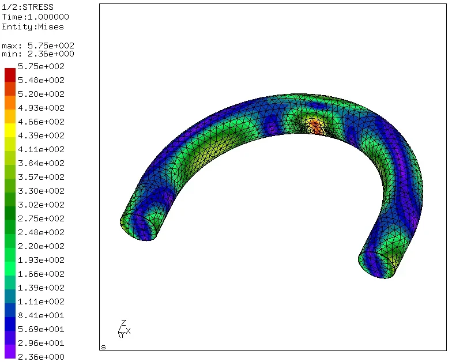Click legend value 1.66e+002
The height and width of the screenshot is (362, 452).
42,274
